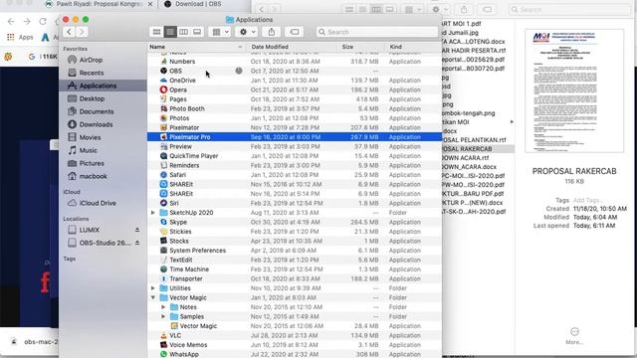637x358 pixels.
Task: Select the Safari application
Action: 295,175
